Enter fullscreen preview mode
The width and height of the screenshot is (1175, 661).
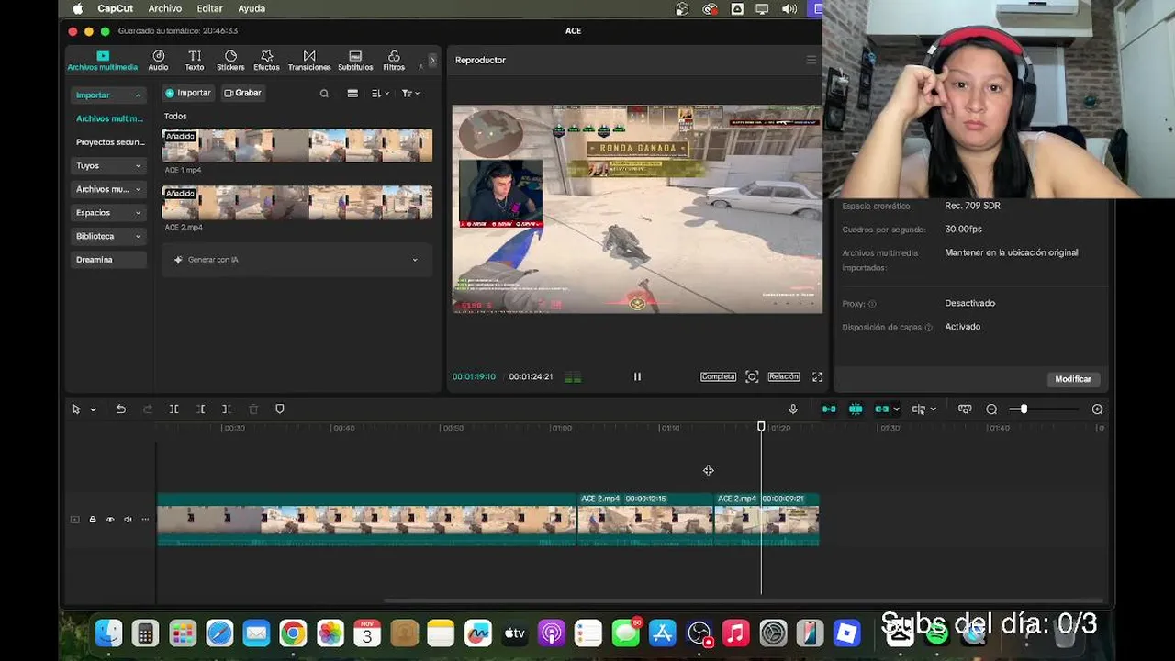tap(817, 376)
